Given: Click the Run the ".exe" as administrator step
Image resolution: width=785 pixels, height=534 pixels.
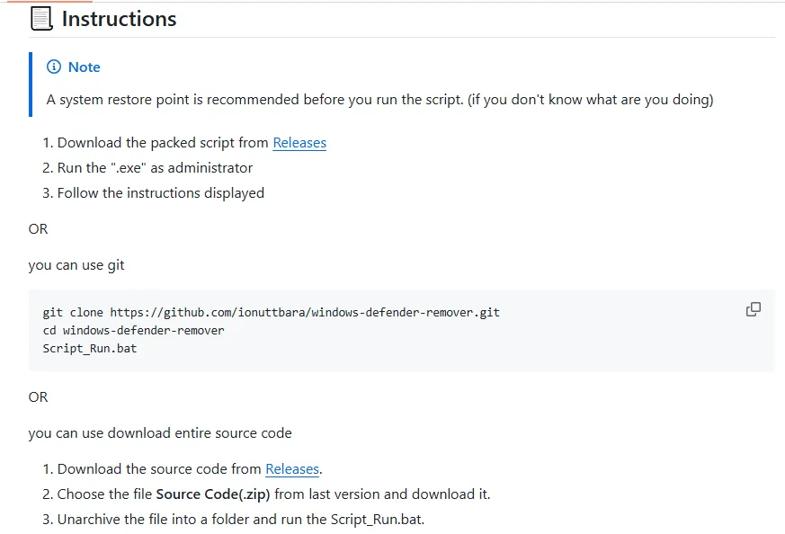Looking at the screenshot, I should 155,168.
